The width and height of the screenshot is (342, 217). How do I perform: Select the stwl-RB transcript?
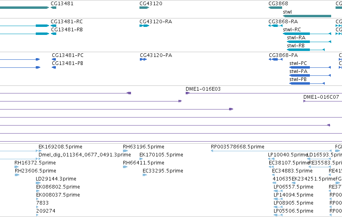click(306, 50)
